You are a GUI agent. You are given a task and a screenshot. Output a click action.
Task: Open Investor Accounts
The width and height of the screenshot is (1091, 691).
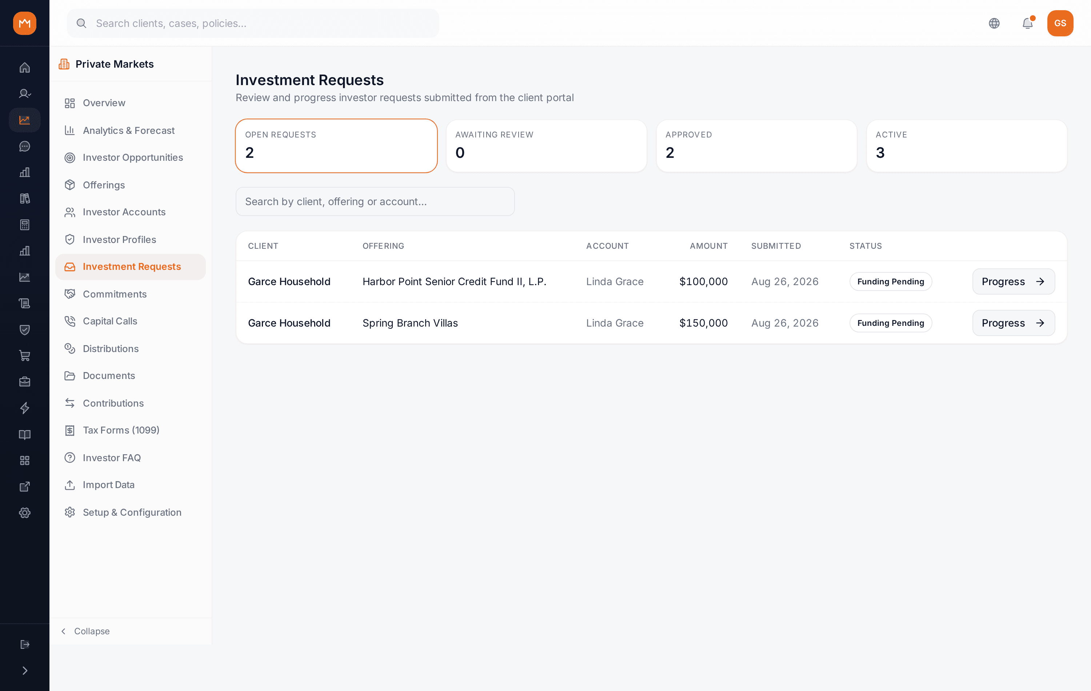click(131, 212)
